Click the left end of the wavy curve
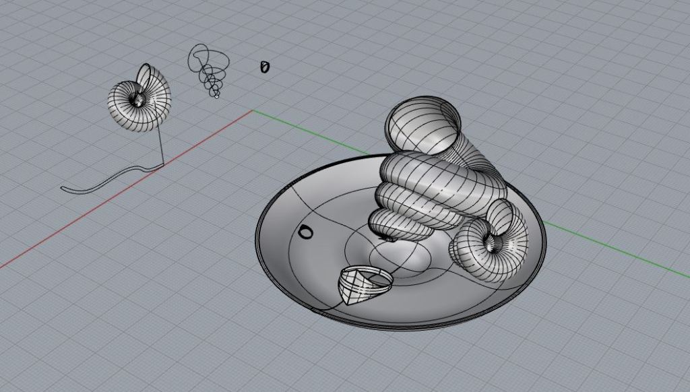 pyautogui.click(x=63, y=189)
